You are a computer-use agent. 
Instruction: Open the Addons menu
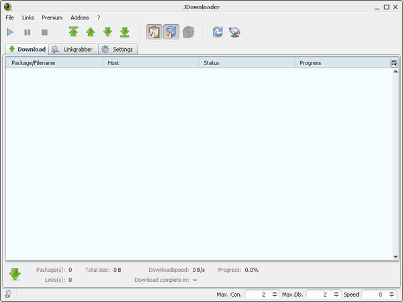click(x=80, y=17)
